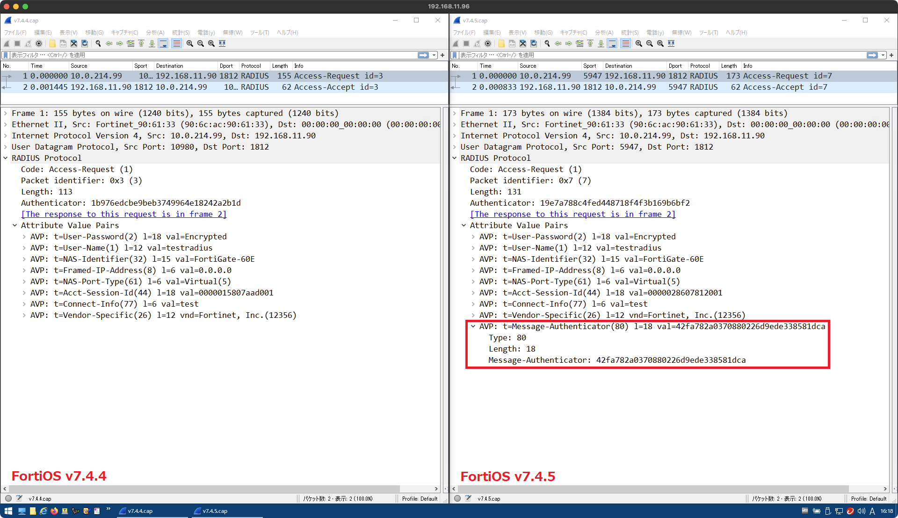Click the Protocol column header in v7.4.4 window
The height and width of the screenshot is (518, 898).
254,66
